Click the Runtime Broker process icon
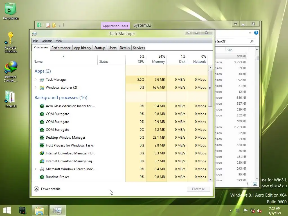 click(42, 177)
